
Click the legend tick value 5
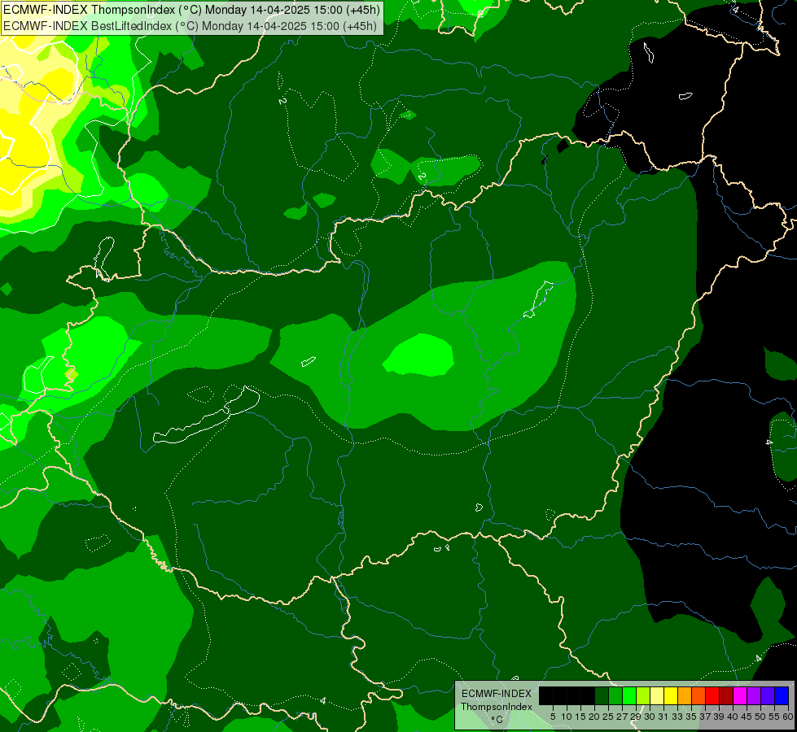(x=553, y=717)
